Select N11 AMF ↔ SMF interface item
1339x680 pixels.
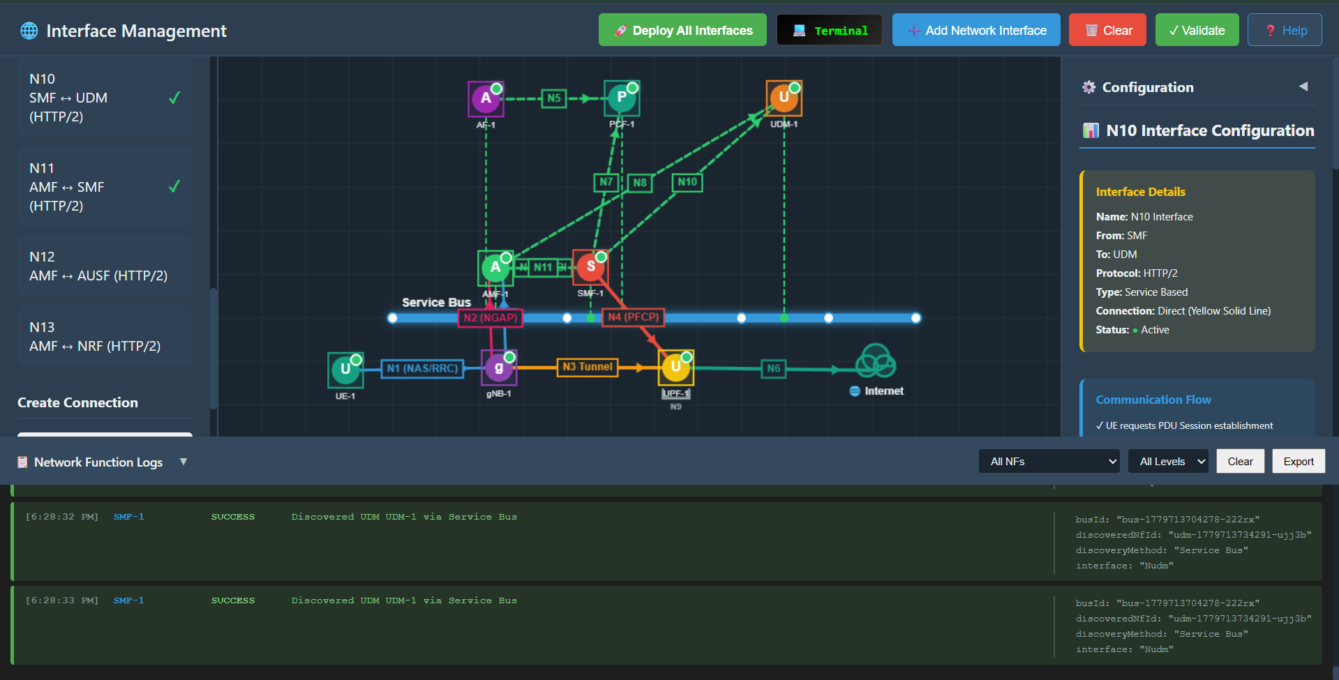(105, 187)
